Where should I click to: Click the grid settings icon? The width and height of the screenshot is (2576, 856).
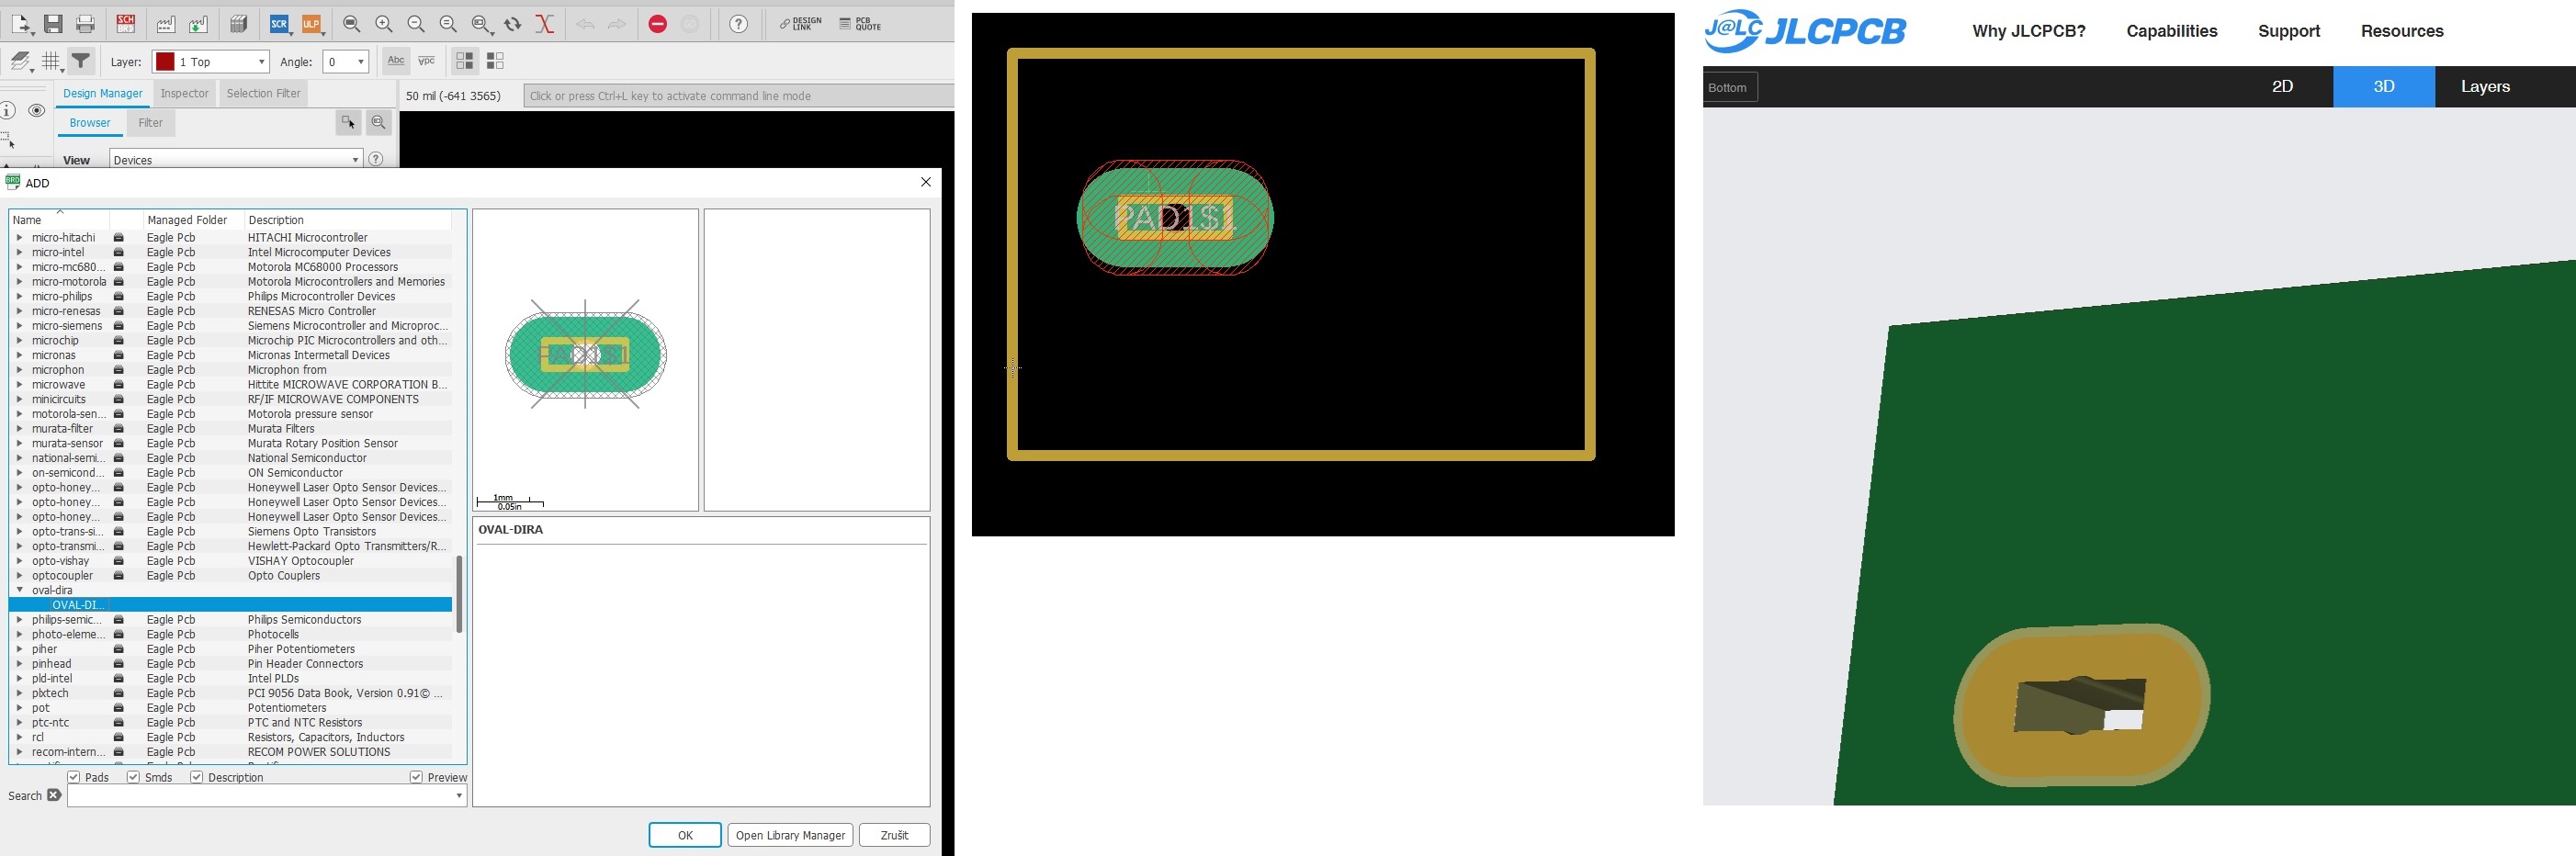51,62
